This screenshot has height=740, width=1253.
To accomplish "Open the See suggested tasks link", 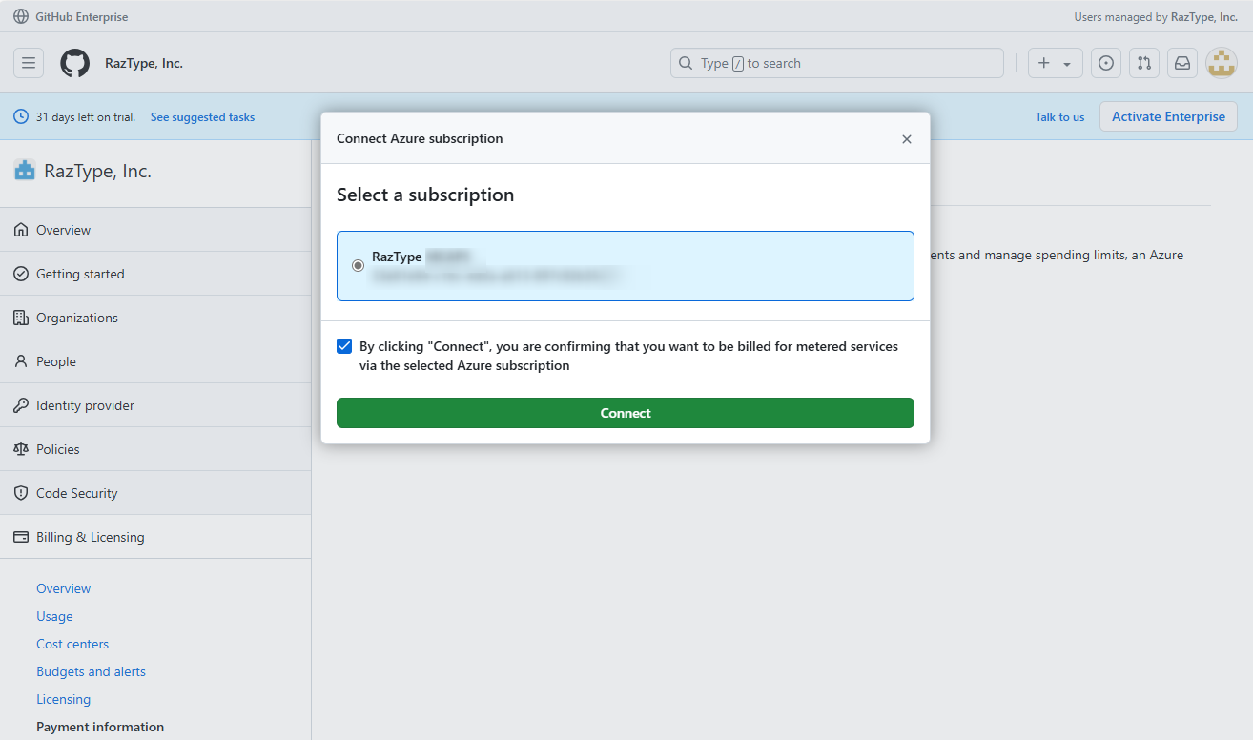I will (202, 116).
